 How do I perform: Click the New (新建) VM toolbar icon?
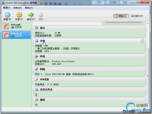pyautogui.click(x=8, y=15)
